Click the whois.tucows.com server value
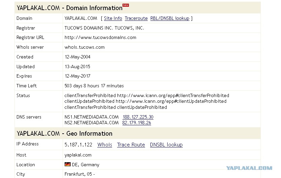 (84, 47)
